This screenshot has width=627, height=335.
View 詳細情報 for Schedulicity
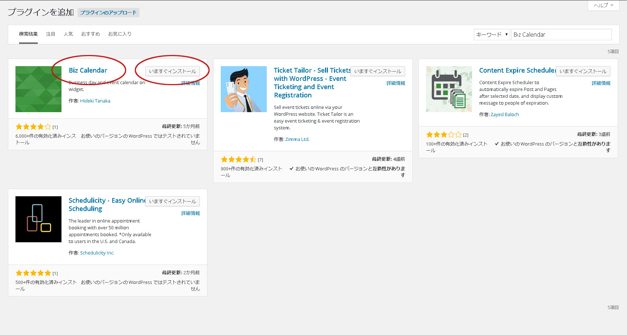pos(191,213)
